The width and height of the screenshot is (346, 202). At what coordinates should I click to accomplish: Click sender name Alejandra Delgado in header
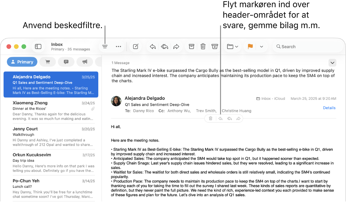(x=145, y=98)
